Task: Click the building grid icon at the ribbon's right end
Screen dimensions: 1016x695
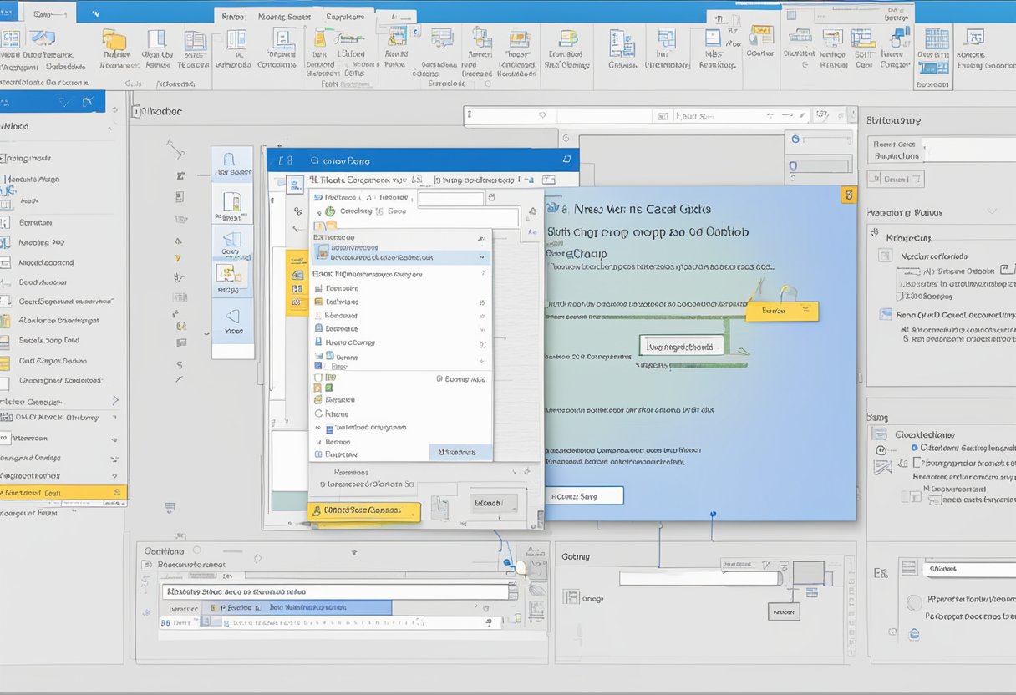Action: click(937, 39)
